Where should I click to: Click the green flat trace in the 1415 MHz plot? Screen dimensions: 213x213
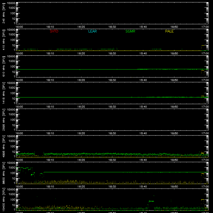[112, 97]
